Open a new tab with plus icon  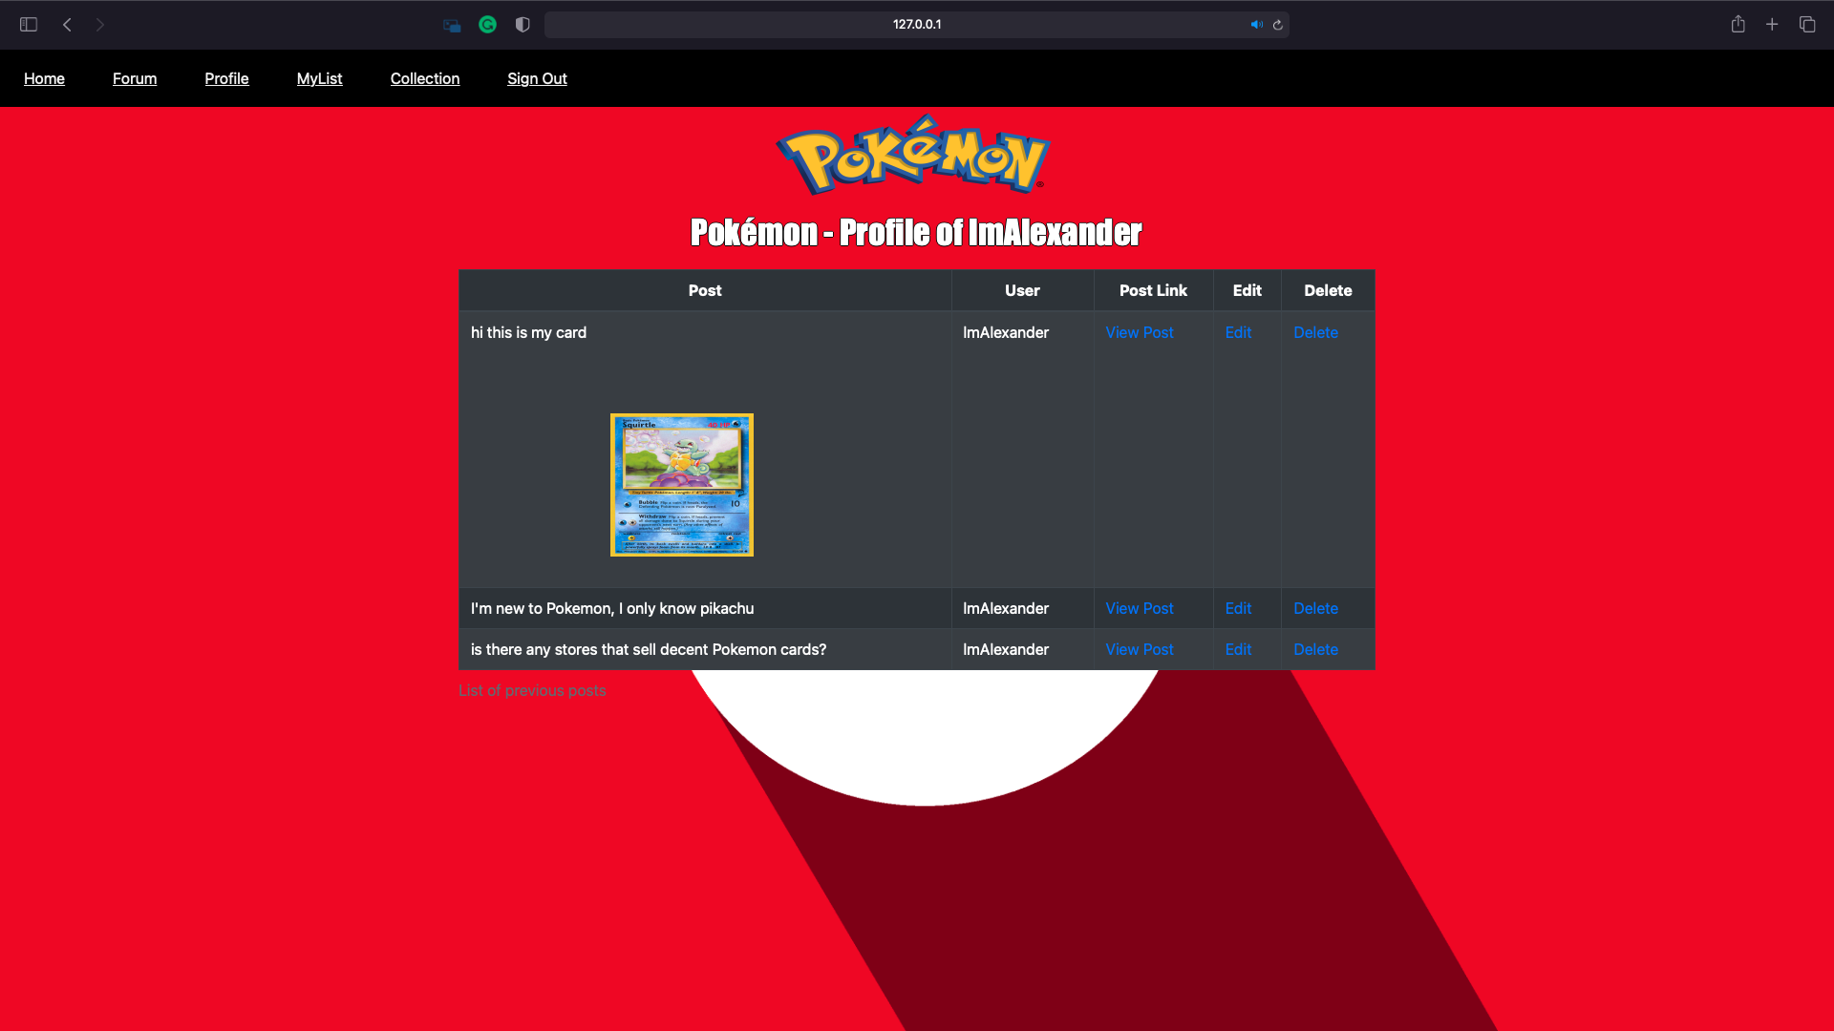pos(1772,25)
